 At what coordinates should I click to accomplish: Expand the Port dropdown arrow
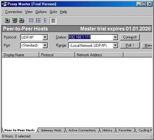[x=45, y=45]
